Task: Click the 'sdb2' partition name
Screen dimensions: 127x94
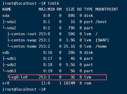Action: (x=11, y=65)
